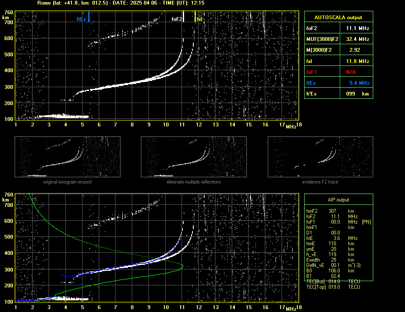Click the '760 km' axis label on top ionogram

point(8,15)
